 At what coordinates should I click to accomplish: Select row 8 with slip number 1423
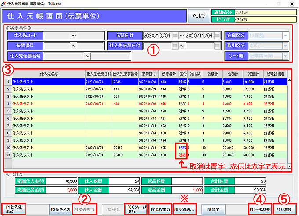(149, 133)
